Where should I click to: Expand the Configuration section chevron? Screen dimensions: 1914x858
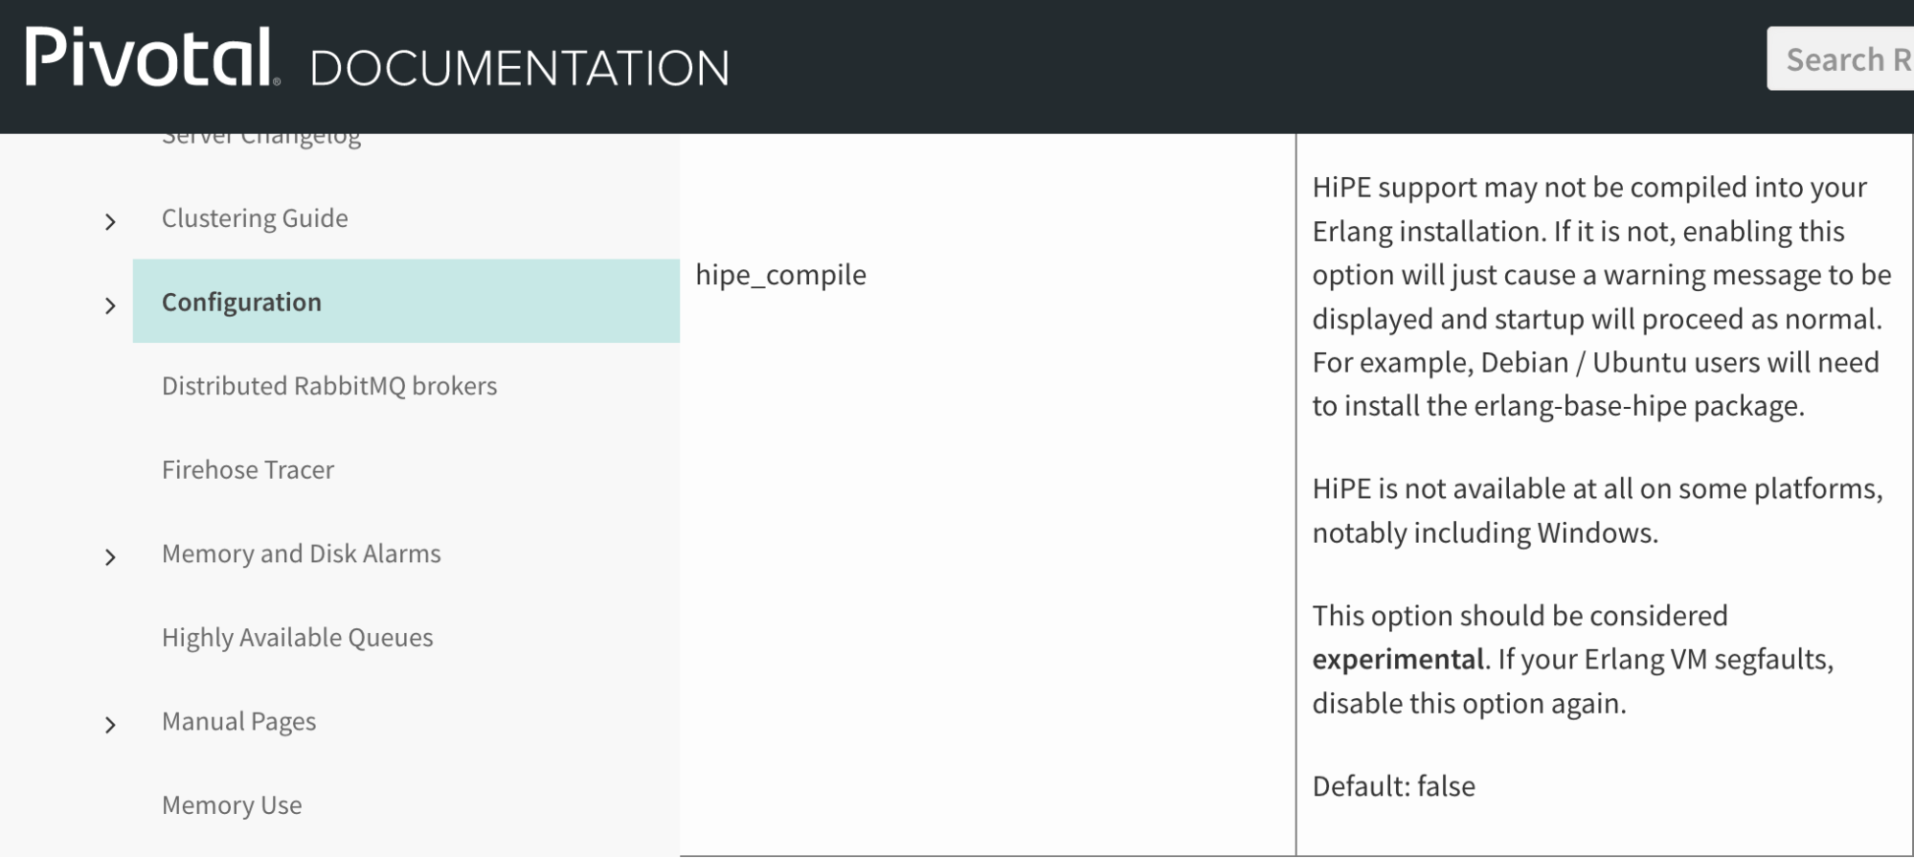click(x=110, y=306)
